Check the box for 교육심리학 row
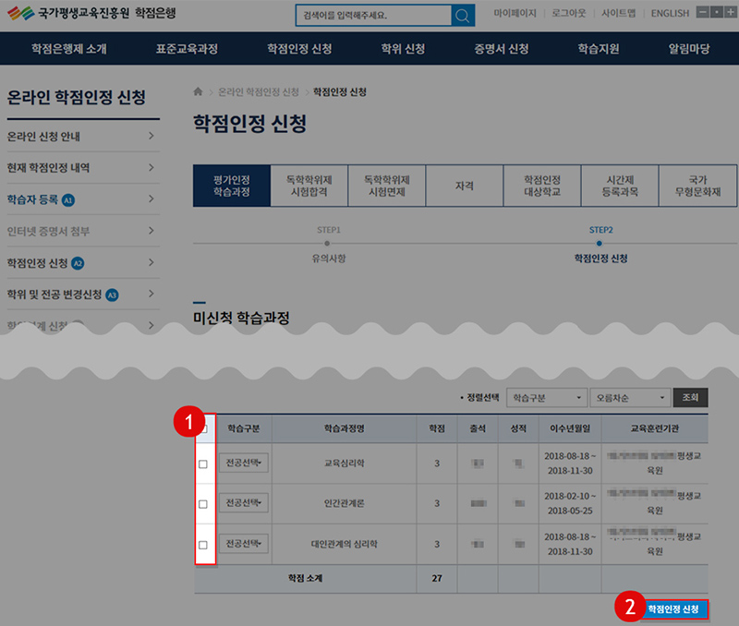739x626 pixels. point(203,464)
